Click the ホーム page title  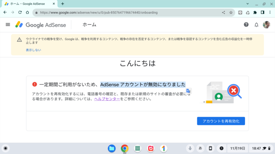tap(90, 25)
